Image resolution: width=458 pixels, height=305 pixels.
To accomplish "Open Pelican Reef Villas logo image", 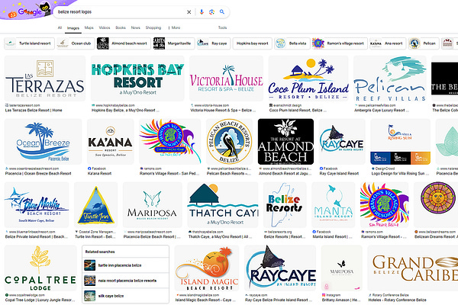I will click(x=390, y=79).
